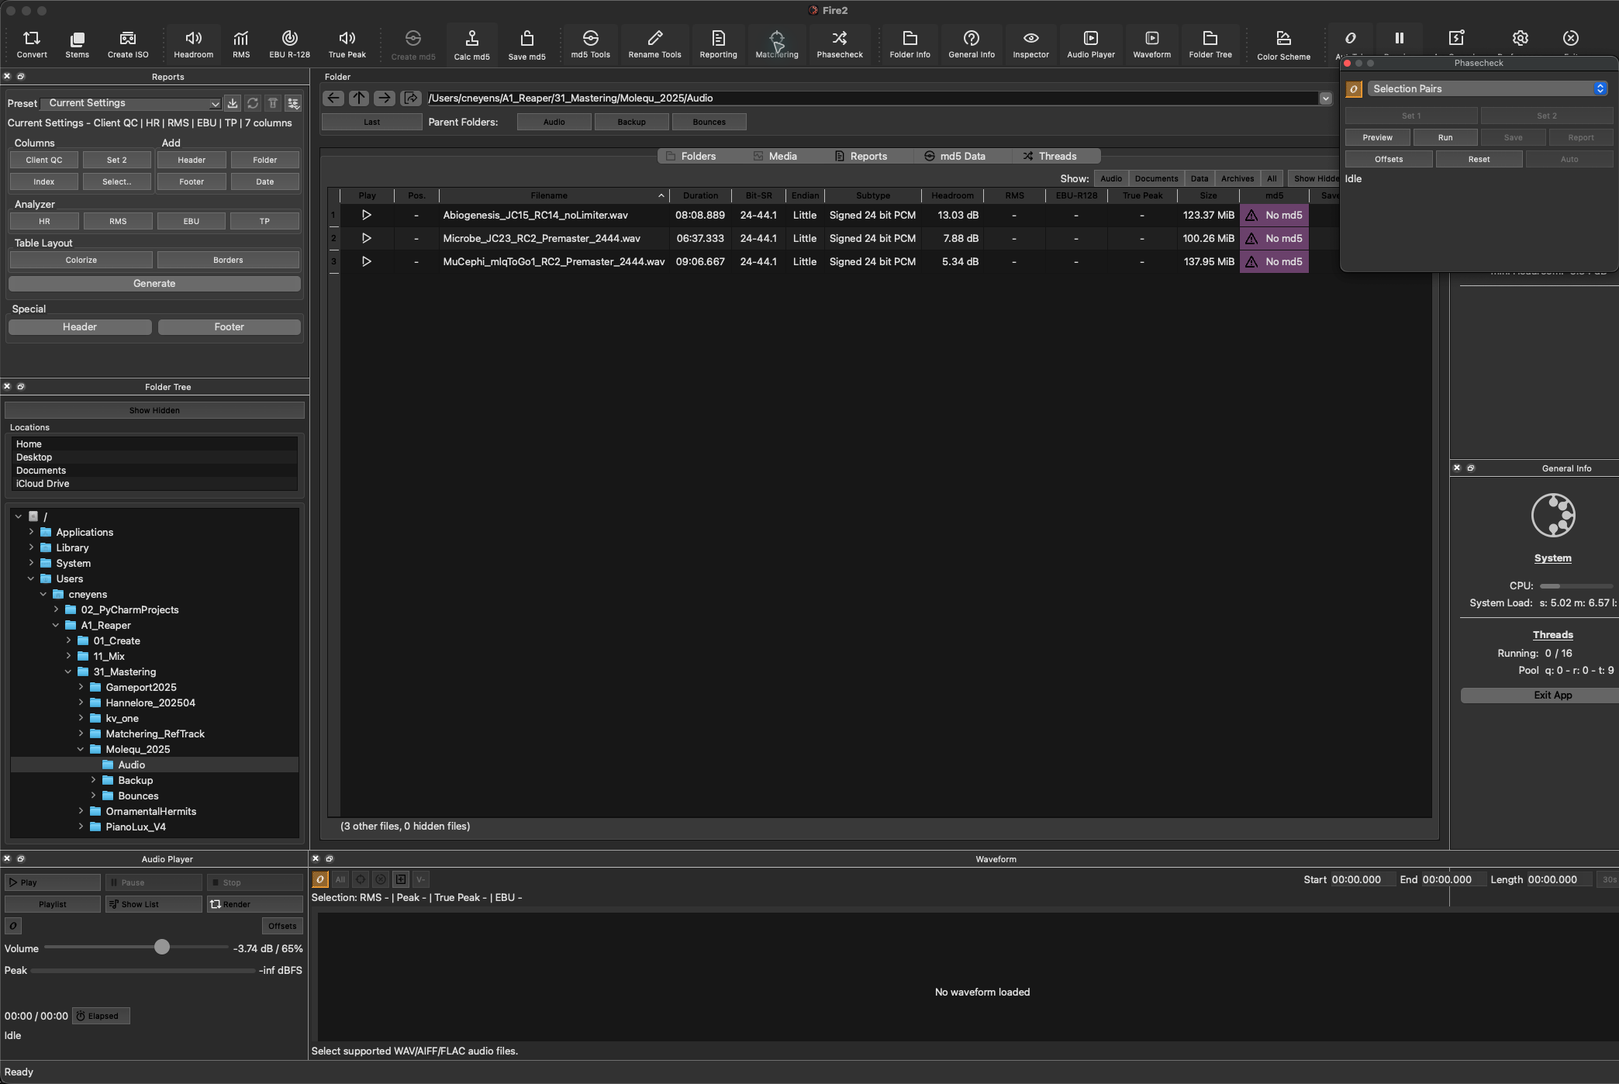Toggle Borders table layout
The width and height of the screenshot is (1619, 1084).
[228, 260]
